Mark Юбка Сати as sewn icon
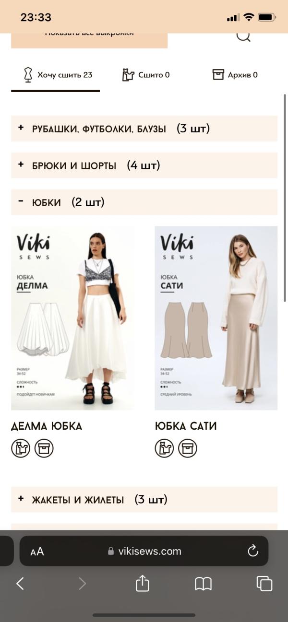The width and height of the screenshot is (288, 622). [x=164, y=448]
